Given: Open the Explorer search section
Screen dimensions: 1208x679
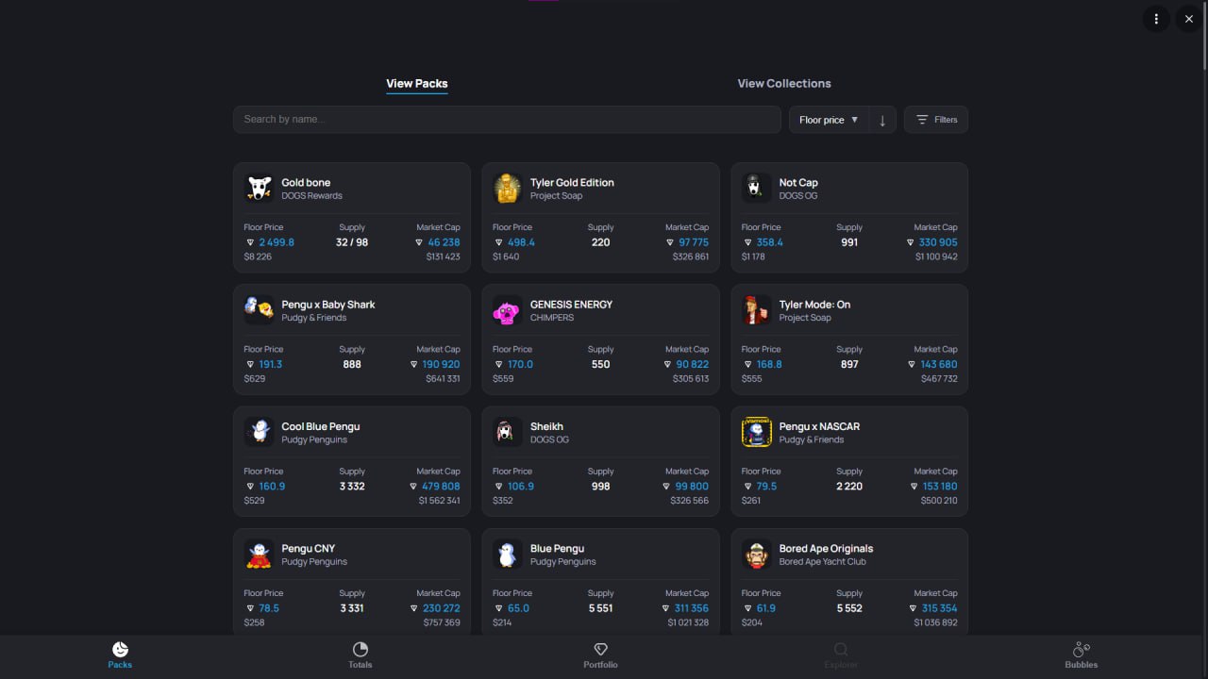Looking at the screenshot, I should [840, 655].
